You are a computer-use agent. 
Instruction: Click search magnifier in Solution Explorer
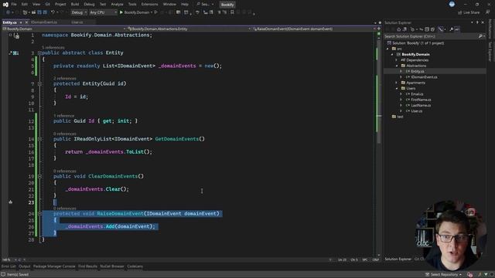click(480, 36)
